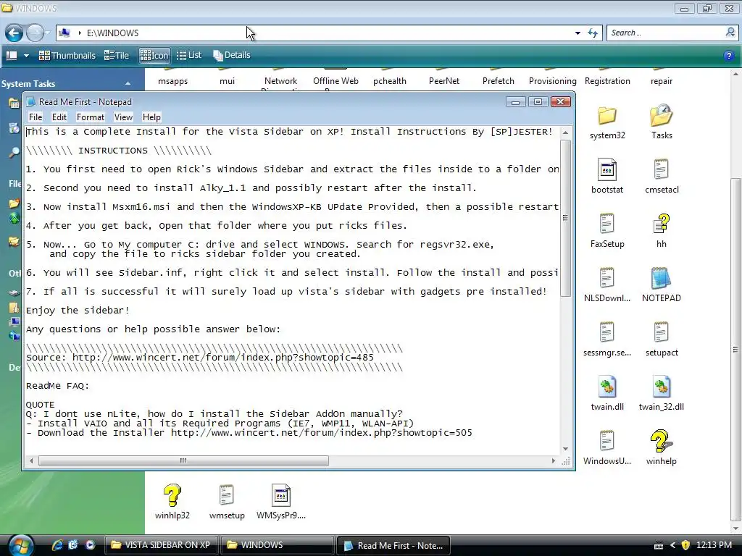This screenshot has height=556, width=742.
Task: Select the Registration folder label
Action: (607, 81)
